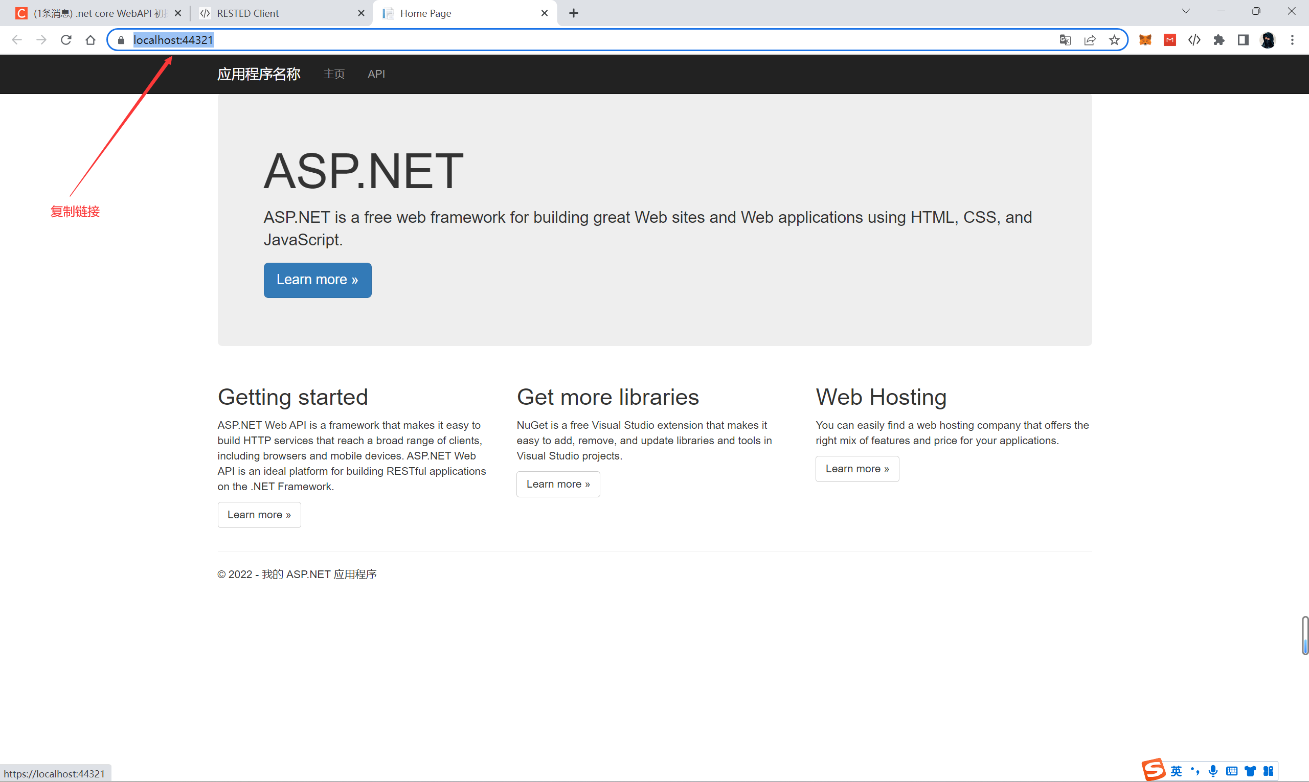Image resolution: width=1309 pixels, height=782 pixels.
Task: Open the Extensions puzzle piece menu
Action: coord(1219,40)
